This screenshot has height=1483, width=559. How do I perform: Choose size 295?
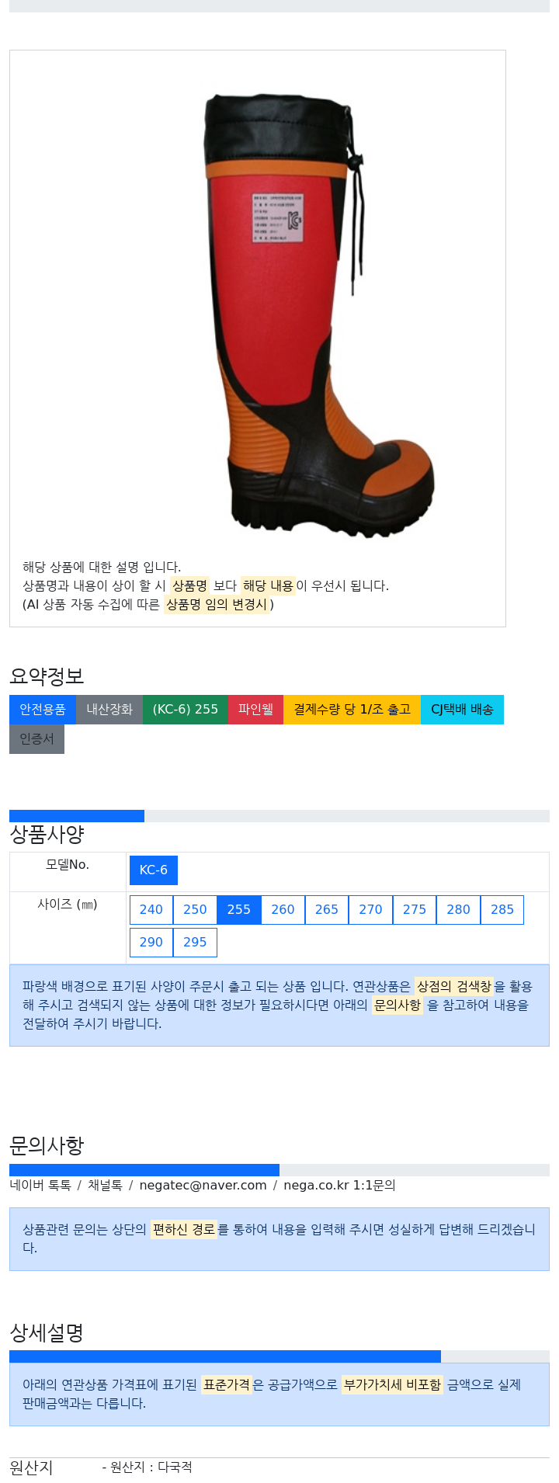(x=195, y=943)
